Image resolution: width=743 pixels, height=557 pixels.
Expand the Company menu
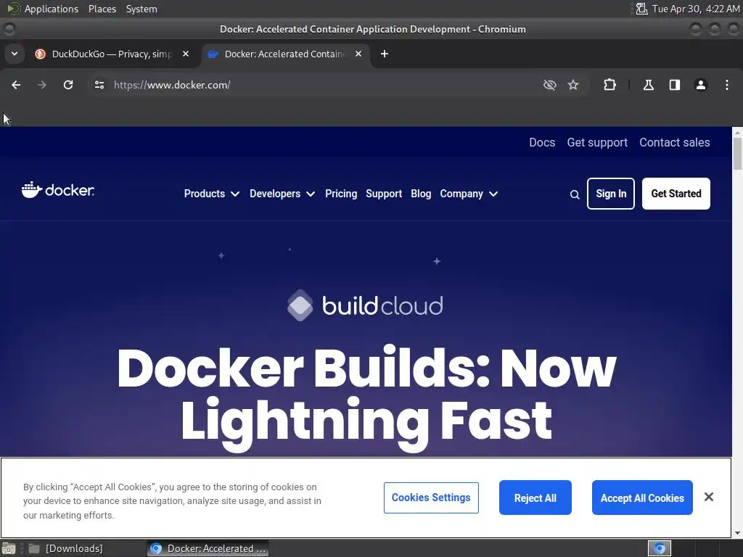click(469, 194)
